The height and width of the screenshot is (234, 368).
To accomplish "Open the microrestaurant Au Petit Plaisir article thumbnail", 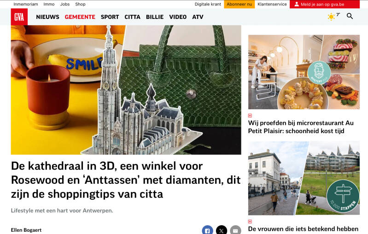I will pyautogui.click(x=304, y=72).
